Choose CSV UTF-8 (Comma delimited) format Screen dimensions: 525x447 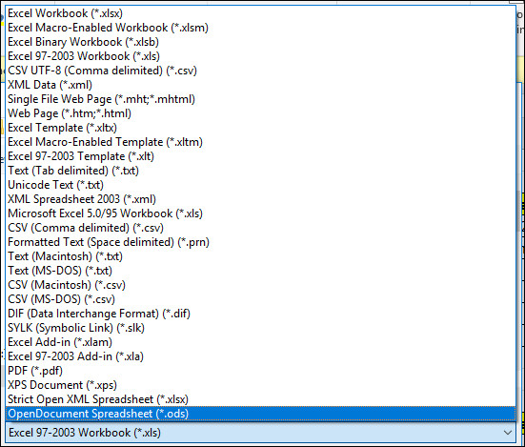click(x=260, y=71)
